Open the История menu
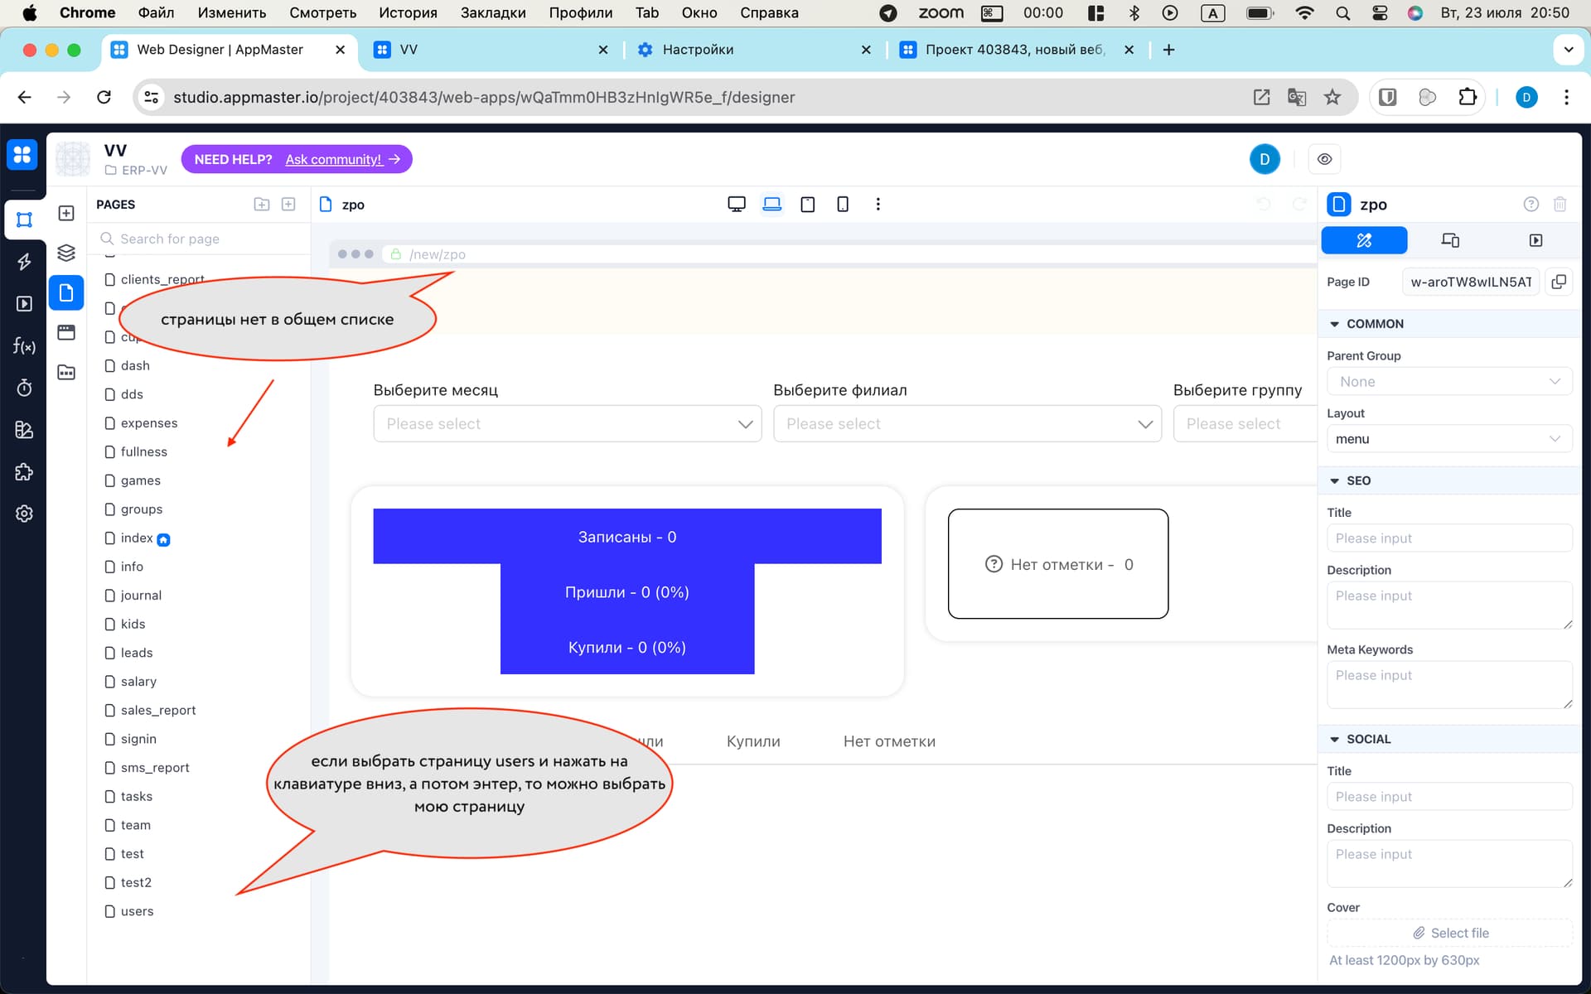This screenshot has width=1591, height=994. [x=408, y=12]
